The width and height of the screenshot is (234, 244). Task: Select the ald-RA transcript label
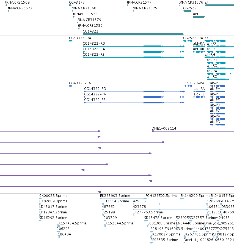point(199,44)
